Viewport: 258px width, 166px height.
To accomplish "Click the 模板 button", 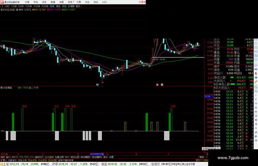I will pos(202,157).
